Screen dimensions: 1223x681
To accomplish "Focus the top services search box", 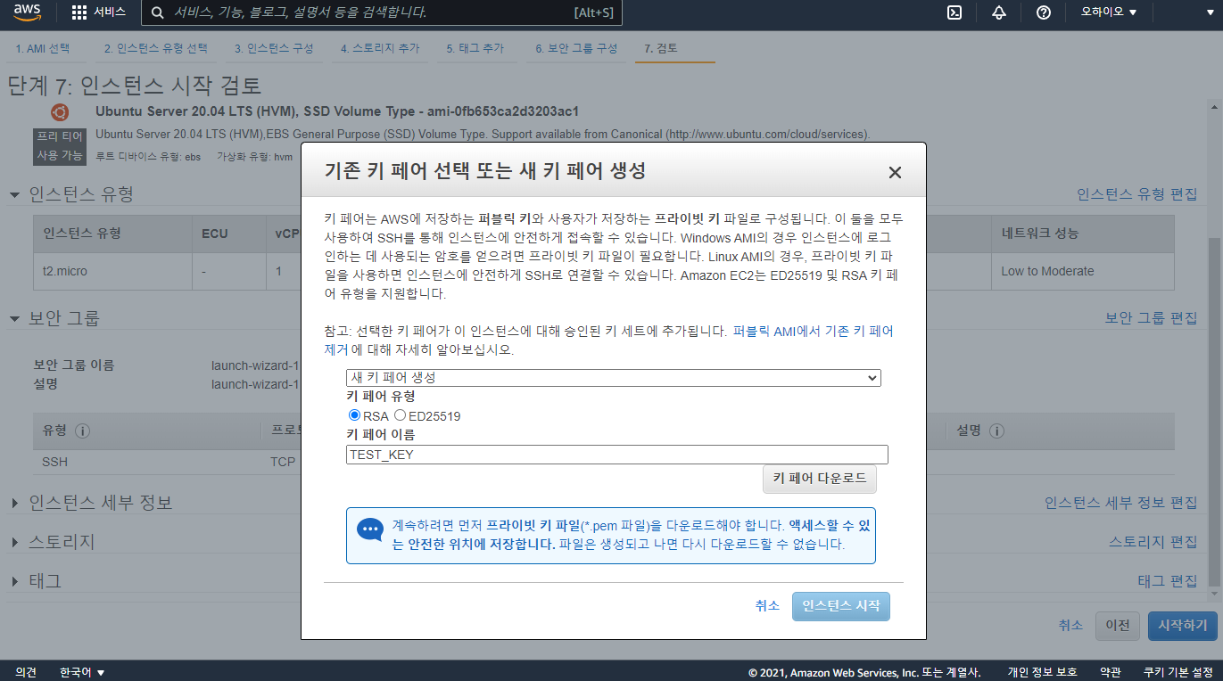I will [382, 12].
